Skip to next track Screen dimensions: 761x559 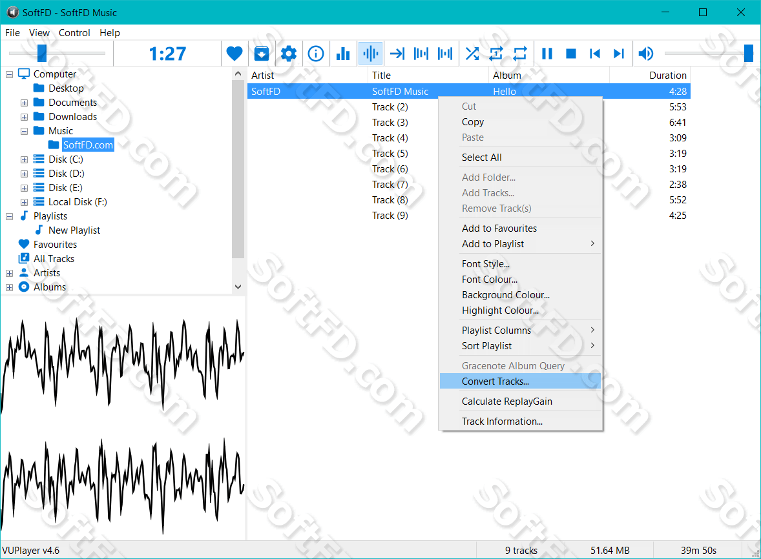pyautogui.click(x=619, y=54)
